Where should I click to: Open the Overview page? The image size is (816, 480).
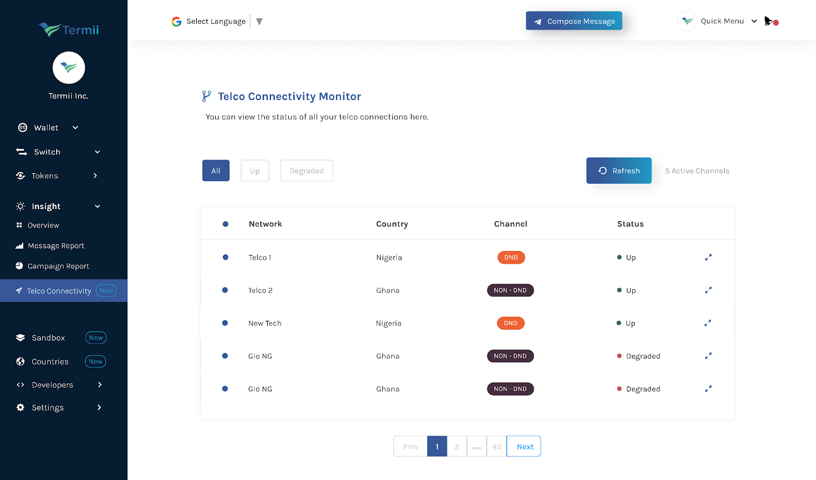pos(43,225)
